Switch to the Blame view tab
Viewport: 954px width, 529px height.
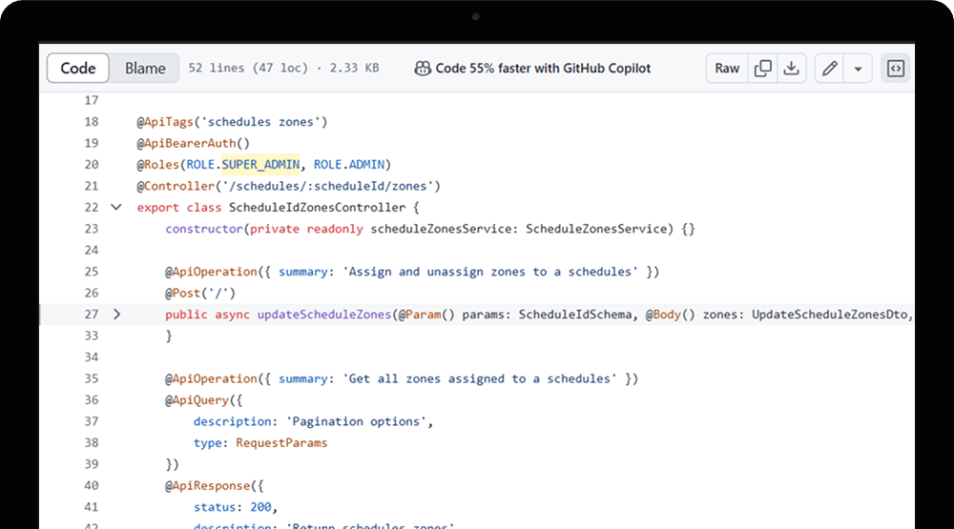(145, 69)
